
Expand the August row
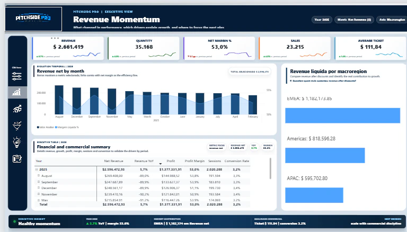click(39, 175)
